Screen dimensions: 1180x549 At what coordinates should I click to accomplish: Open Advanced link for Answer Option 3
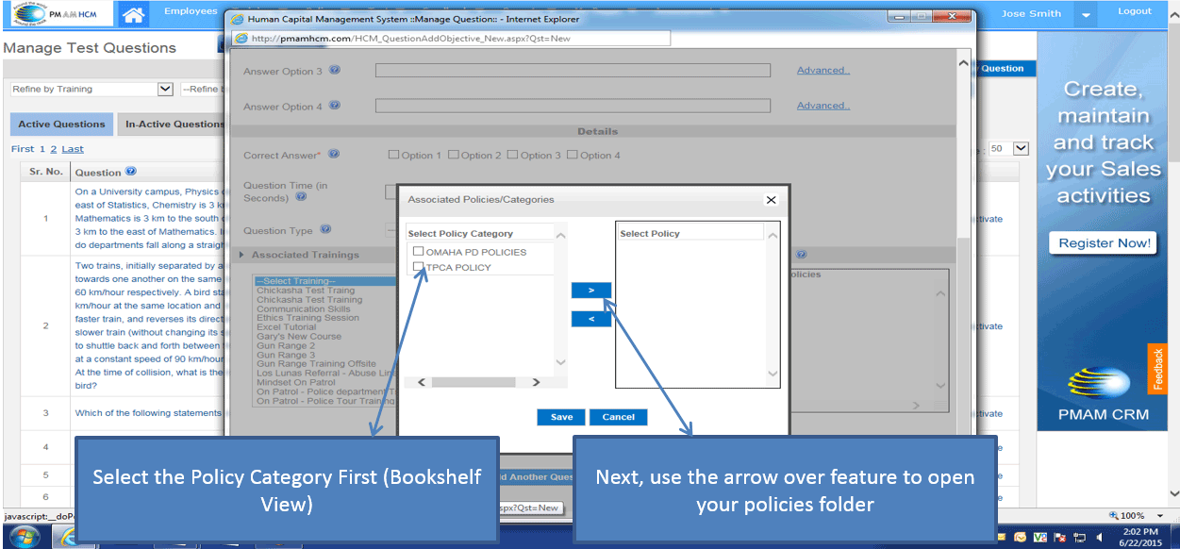(x=823, y=71)
